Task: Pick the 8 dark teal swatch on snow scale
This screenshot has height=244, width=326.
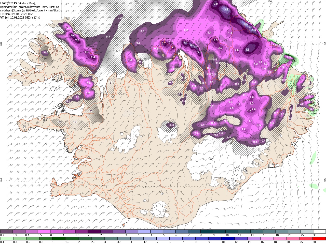Action: [206, 232]
